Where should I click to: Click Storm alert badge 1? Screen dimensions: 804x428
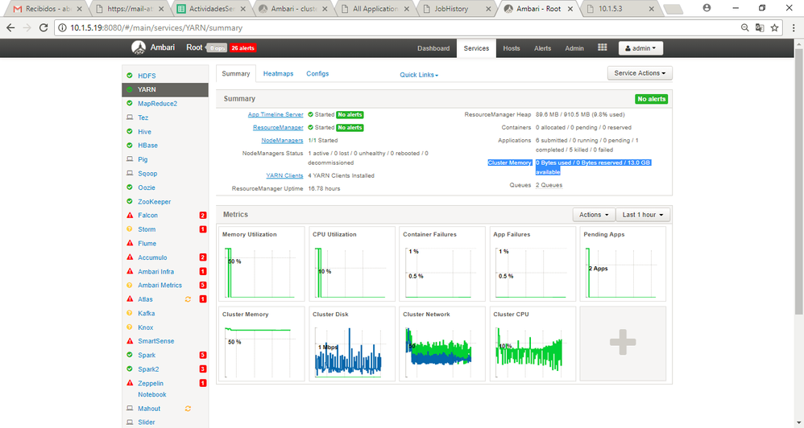pos(203,229)
